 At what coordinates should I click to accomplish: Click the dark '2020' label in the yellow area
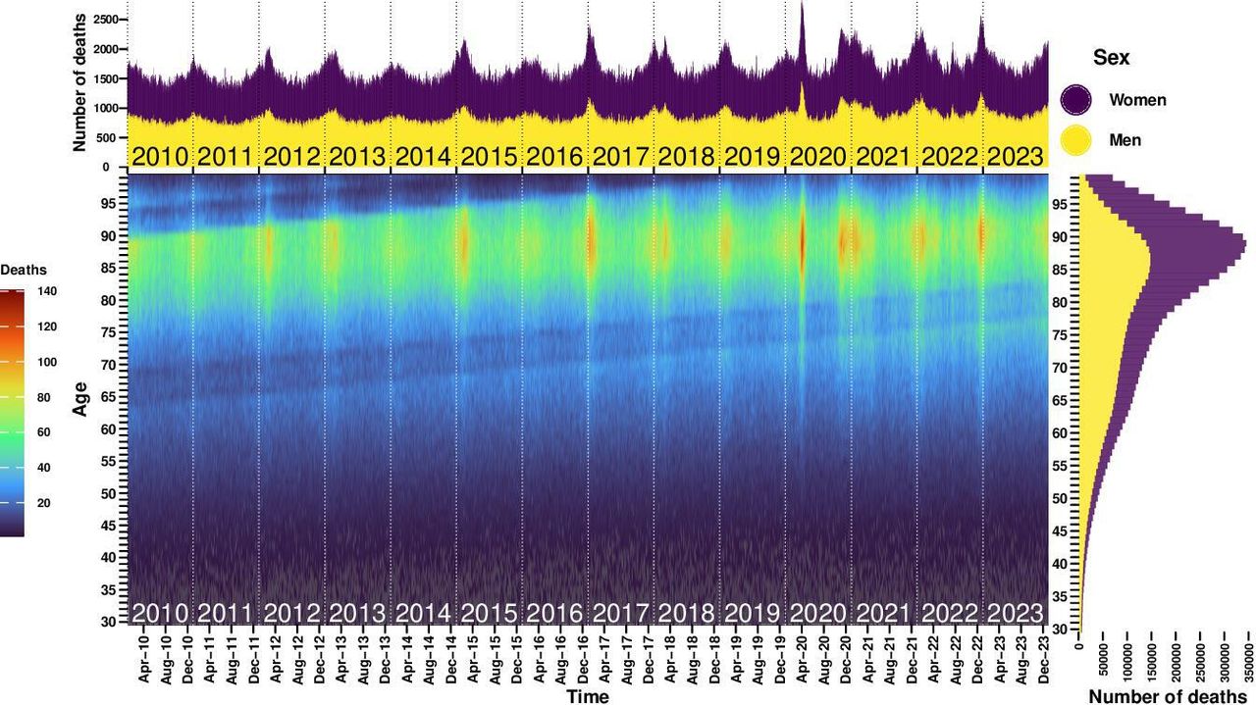tap(818, 156)
